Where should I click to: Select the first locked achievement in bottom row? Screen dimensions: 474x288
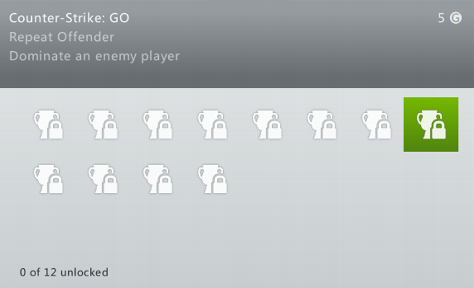(48, 179)
